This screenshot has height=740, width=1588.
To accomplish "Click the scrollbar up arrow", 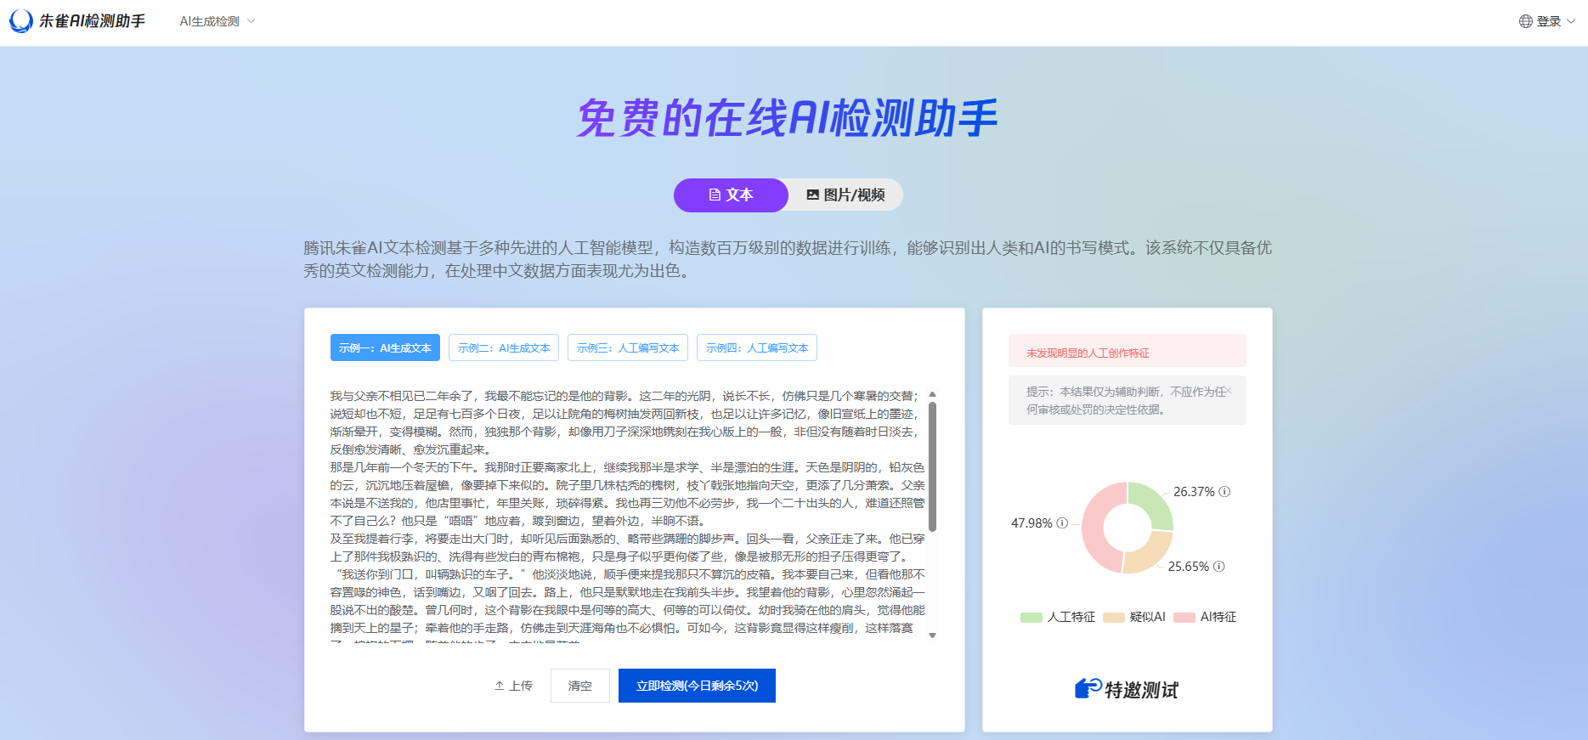I will click(x=932, y=394).
